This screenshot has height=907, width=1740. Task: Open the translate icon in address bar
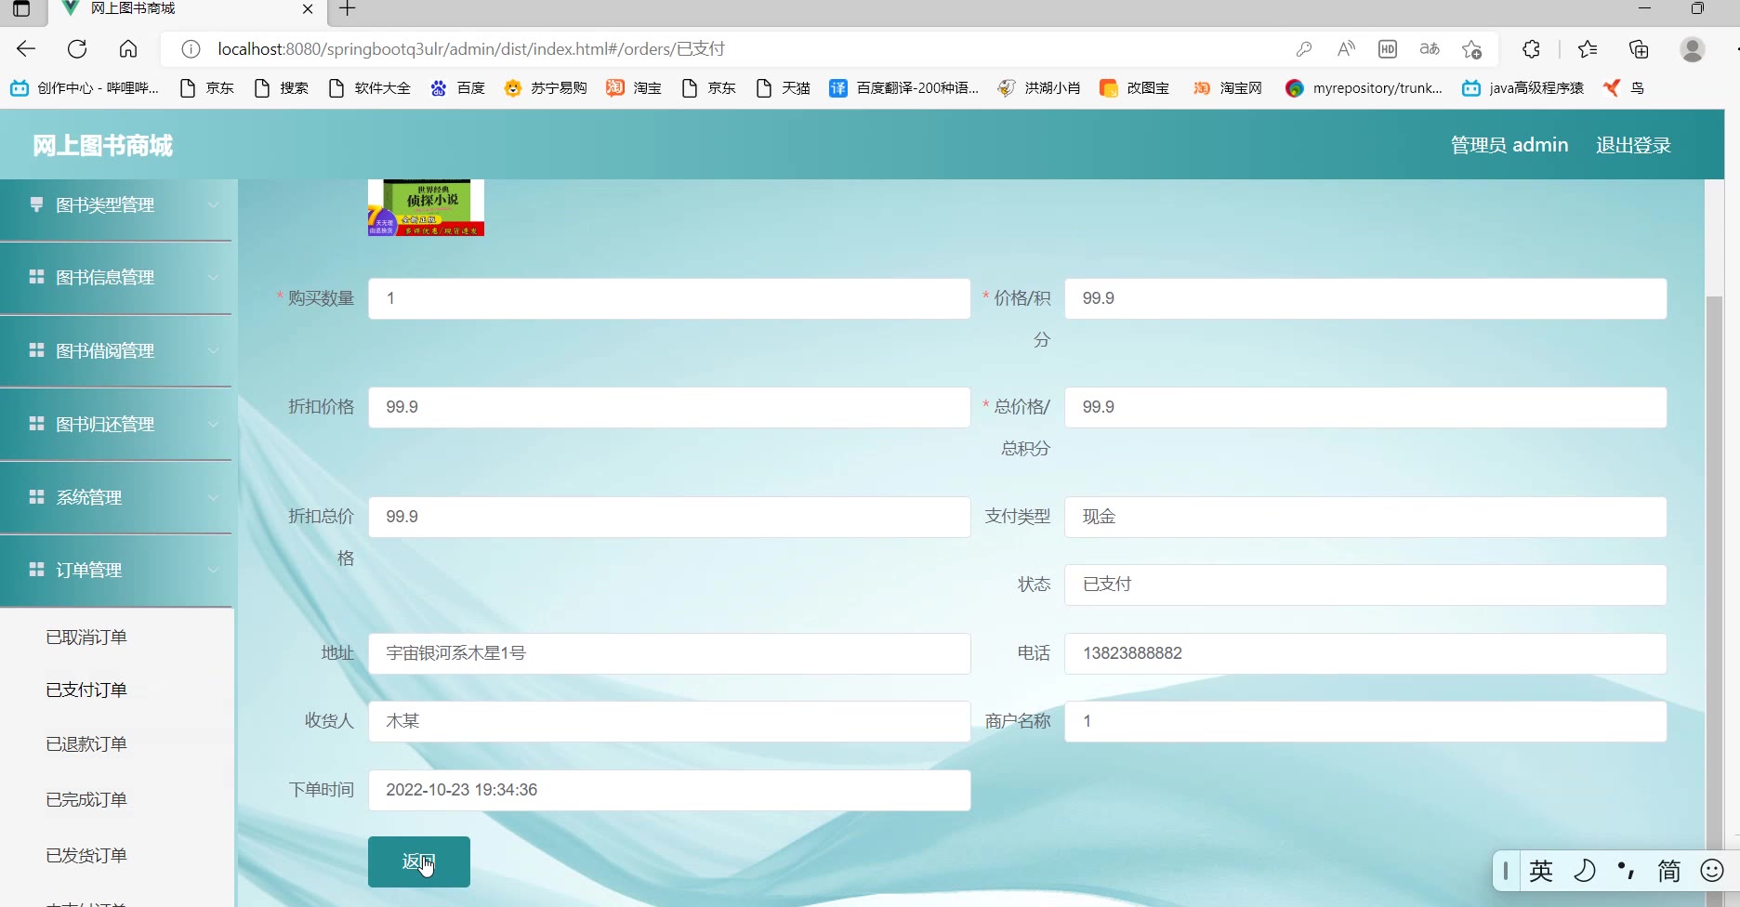pyautogui.click(x=1430, y=49)
